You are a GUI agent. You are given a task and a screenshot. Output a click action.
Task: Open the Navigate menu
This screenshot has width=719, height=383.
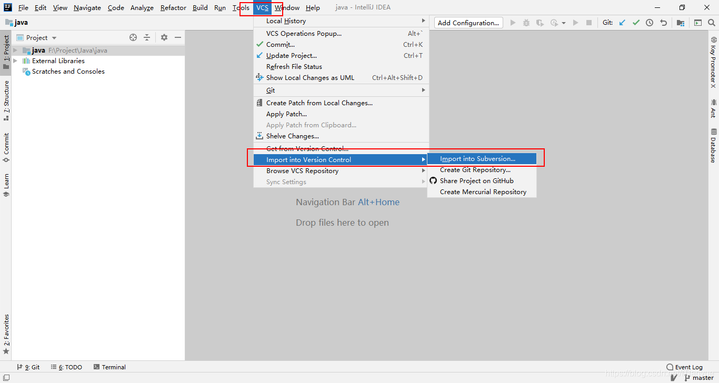click(87, 7)
